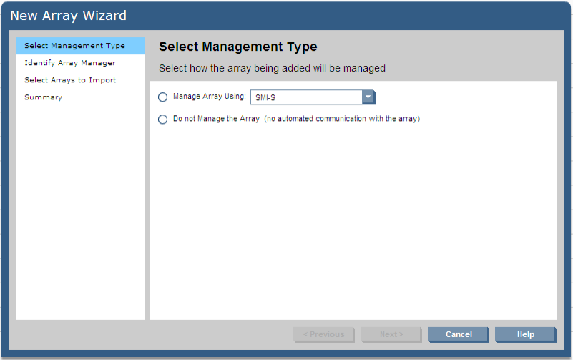The height and width of the screenshot is (360, 573).
Task: Click the SMI-S combo box field
Action: (x=306, y=97)
